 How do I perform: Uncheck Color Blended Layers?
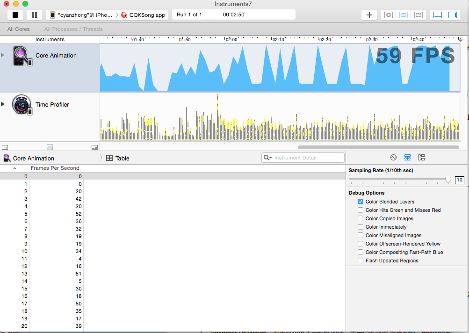361,202
